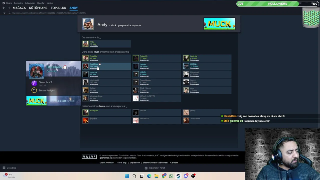Screen dimensions: 320x180
Task: Open the Arkadaşlar menu
Action: tap(30, 3)
